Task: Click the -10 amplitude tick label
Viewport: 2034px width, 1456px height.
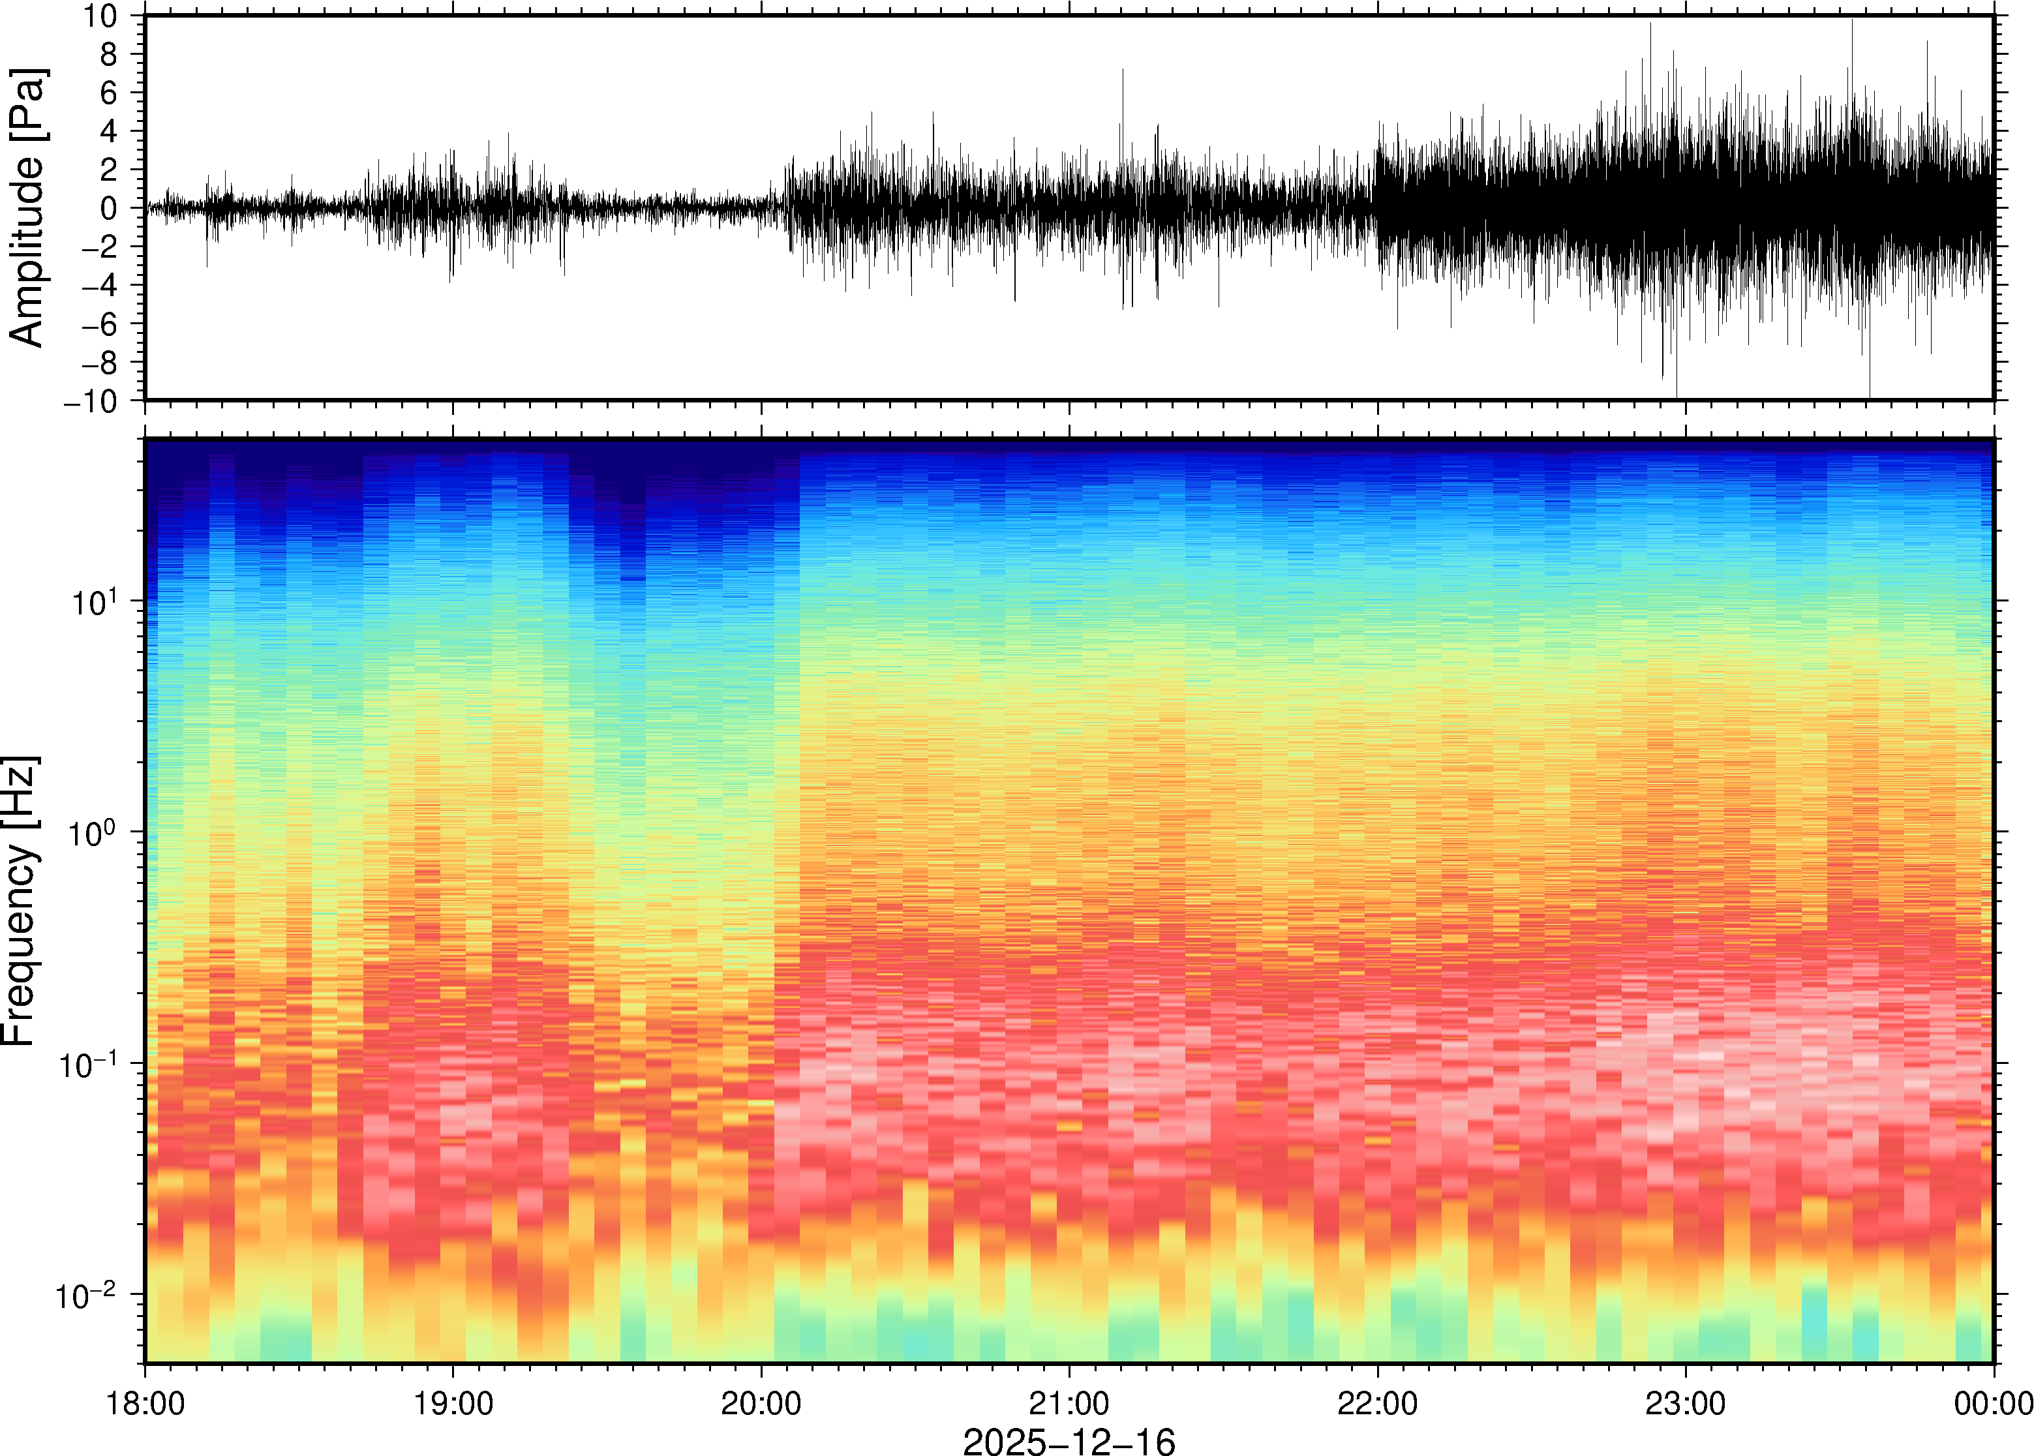Action: (89, 402)
